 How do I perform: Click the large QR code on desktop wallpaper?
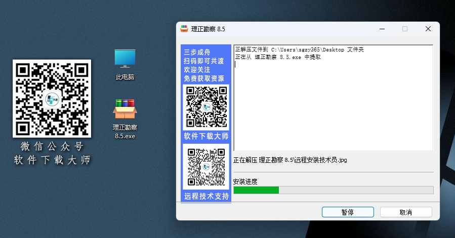(x=52, y=99)
